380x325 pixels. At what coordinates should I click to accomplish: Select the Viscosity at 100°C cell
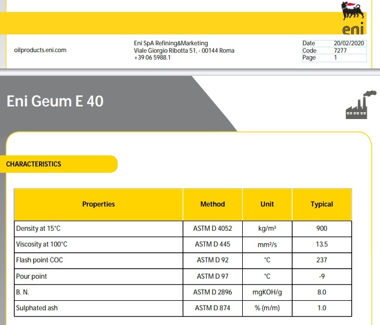[98, 244]
